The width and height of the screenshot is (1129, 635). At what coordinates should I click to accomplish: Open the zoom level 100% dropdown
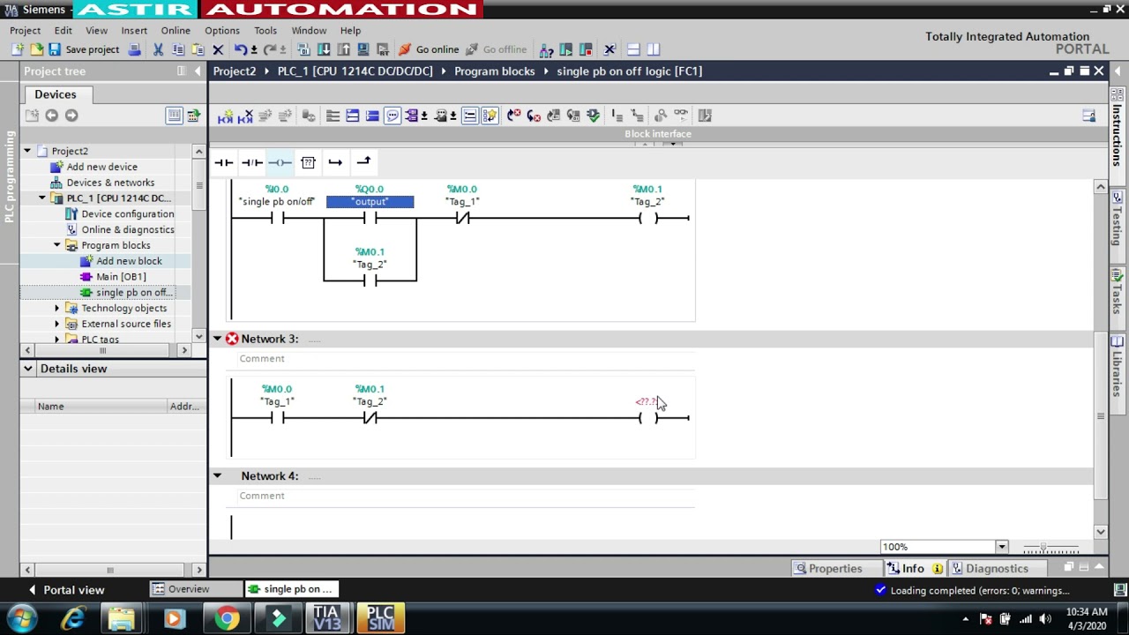click(x=1001, y=547)
